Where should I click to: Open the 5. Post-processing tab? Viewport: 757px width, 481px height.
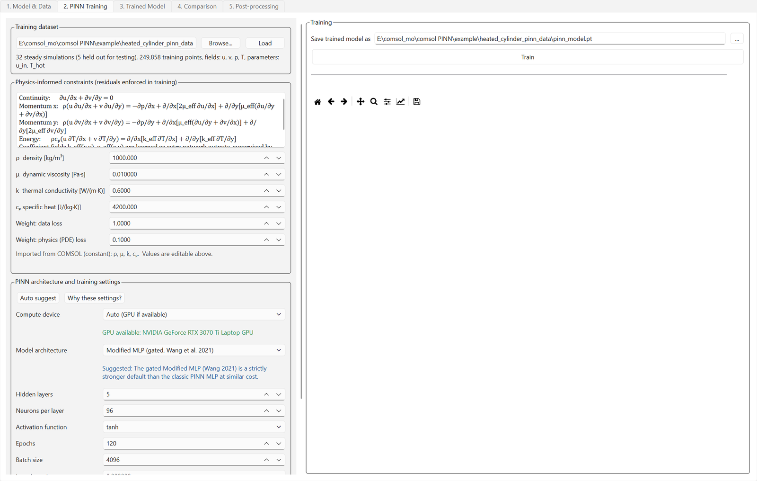[x=254, y=6]
